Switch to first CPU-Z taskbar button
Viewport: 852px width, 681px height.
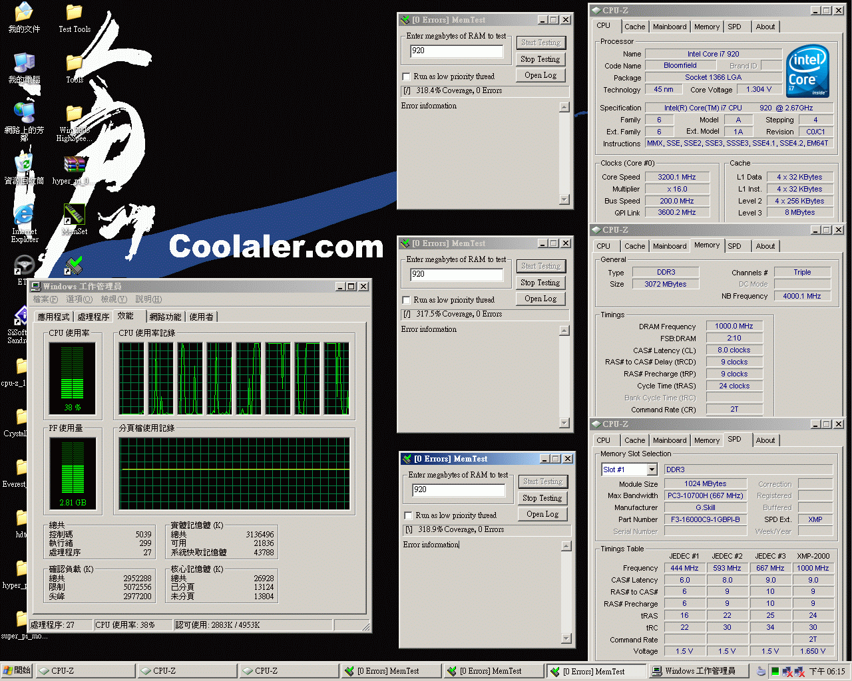point(85,671)
